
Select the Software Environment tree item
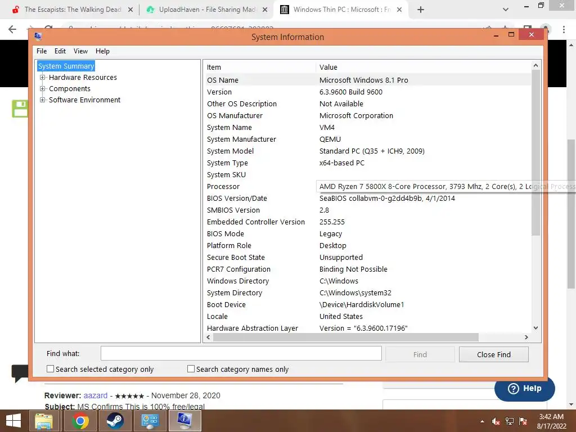[84, 100]
